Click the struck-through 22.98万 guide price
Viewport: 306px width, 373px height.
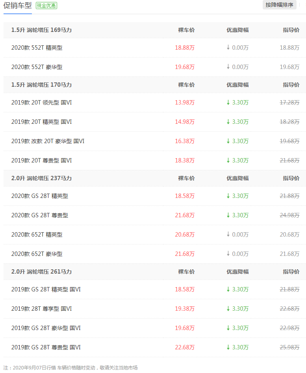pyautogui.click(x=289, y=328)
